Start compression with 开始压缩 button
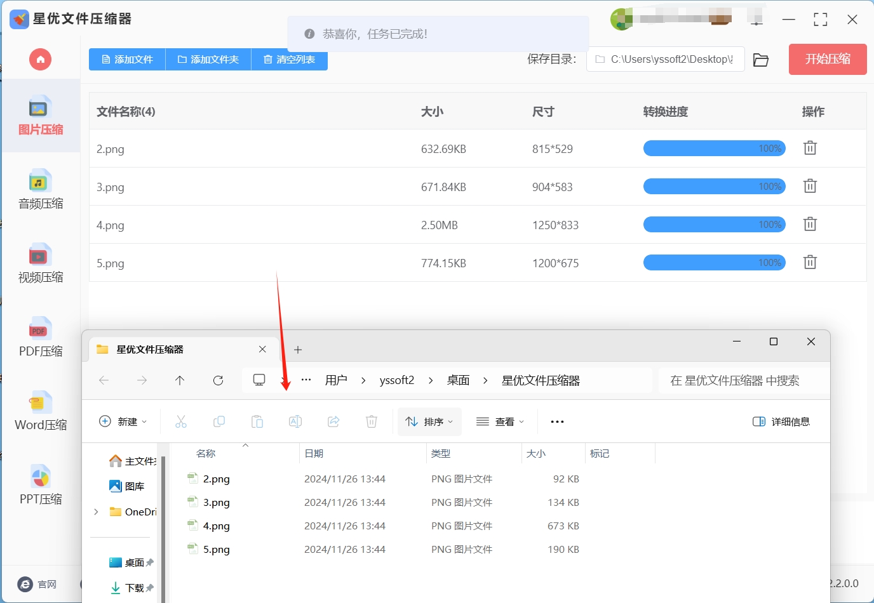The height and width of the screenshot is (603, 874). click(828, 59)
